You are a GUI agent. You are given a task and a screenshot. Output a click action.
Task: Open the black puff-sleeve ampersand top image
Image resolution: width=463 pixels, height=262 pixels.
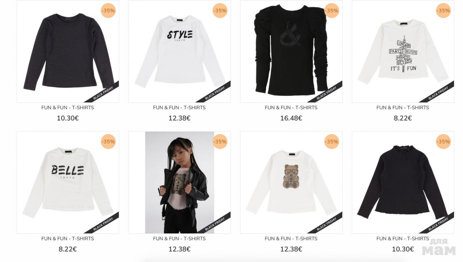(291, 51)
